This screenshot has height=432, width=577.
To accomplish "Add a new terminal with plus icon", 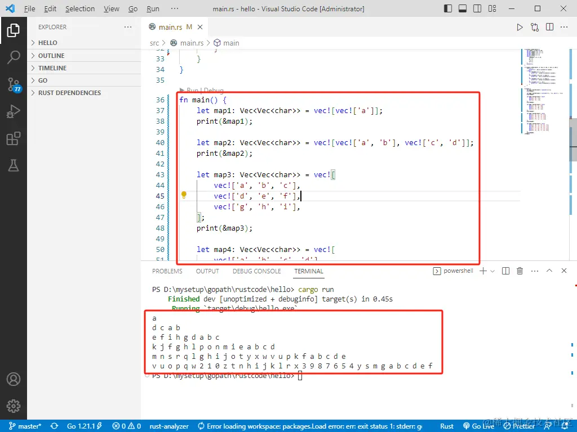I will tap(483, 271).
